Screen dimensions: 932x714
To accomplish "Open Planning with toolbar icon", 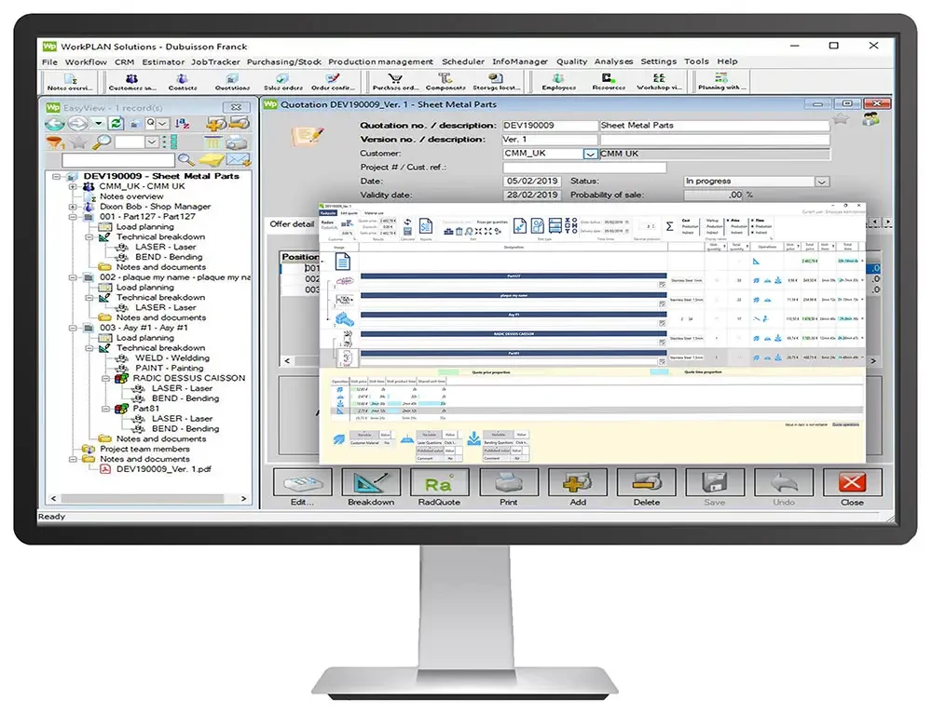I will pyautogui.click(x=721, y=81).
